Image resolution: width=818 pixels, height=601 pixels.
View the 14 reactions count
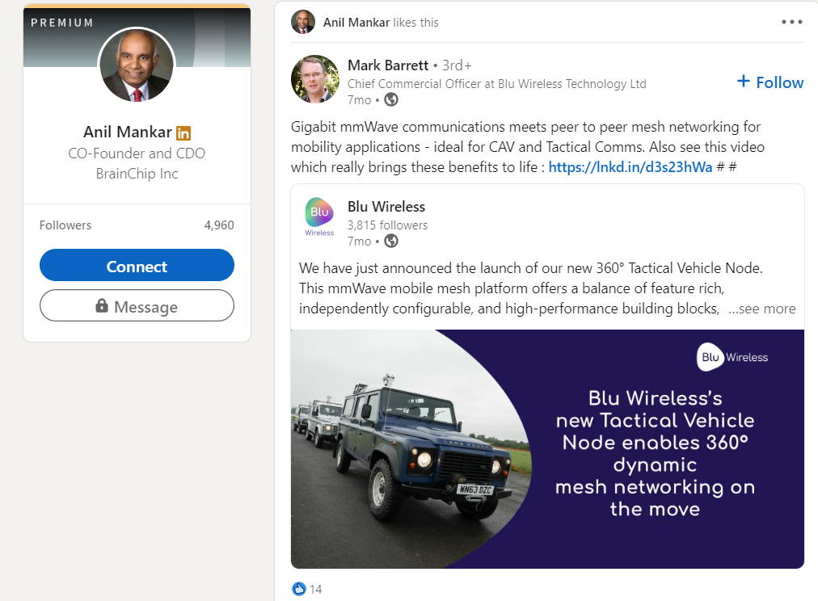315,590
